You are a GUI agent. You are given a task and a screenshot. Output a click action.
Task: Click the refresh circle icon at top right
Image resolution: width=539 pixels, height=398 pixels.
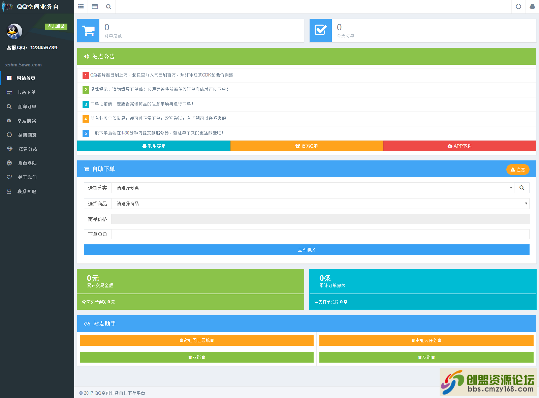click(x=518, y=6)
